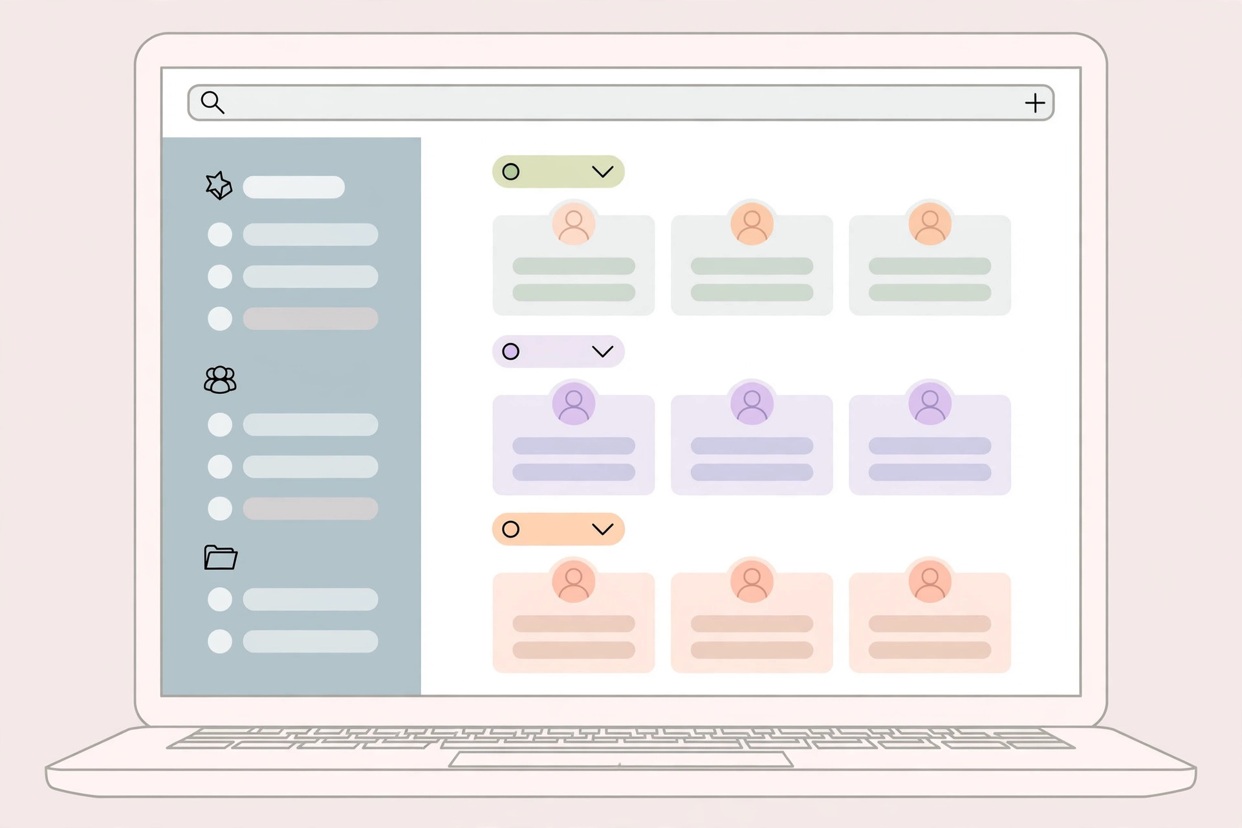Screen dimensions: 1242x828
Task: Click the white label beside the star icon
Action: tap(294, 187)
